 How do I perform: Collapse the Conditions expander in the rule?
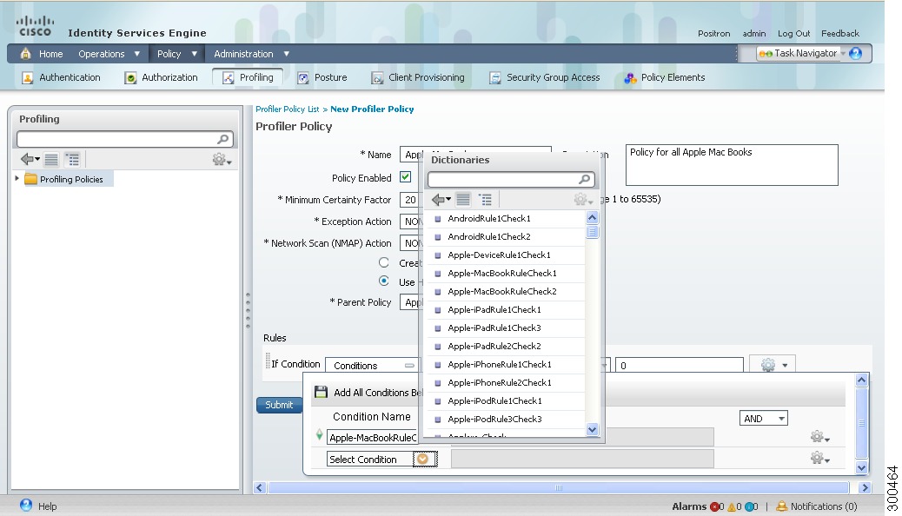click(409, 366)
